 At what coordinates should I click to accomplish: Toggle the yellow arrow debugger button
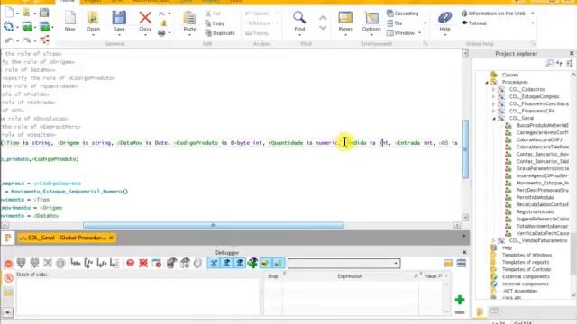pyautogui.click(x=265, y=263)
